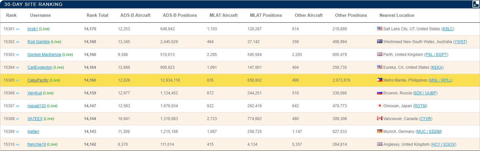Viewport: 480px width, 151px height.
Task: Open the MNL / RPLL airport link
Action: pos(441,80)
